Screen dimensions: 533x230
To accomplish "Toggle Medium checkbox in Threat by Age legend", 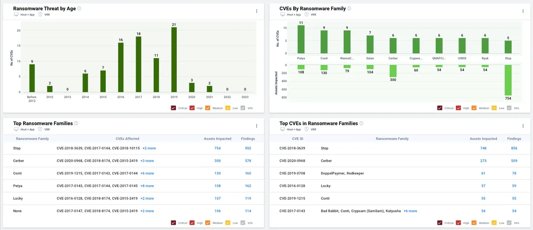I will point(207,108).
